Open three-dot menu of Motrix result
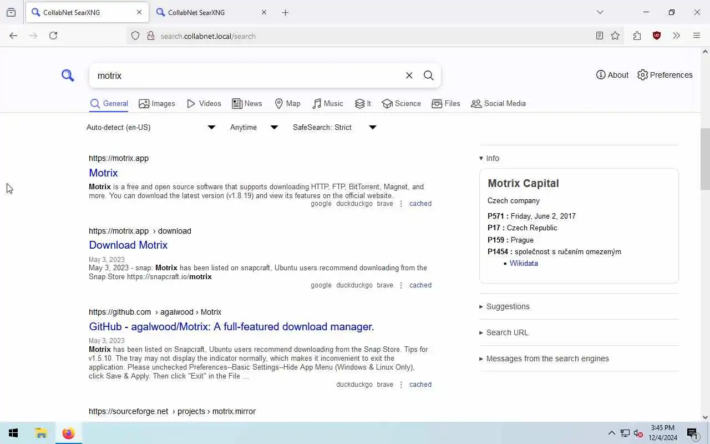The width and height of the screenshot is (710, 444). coord(401,204)
